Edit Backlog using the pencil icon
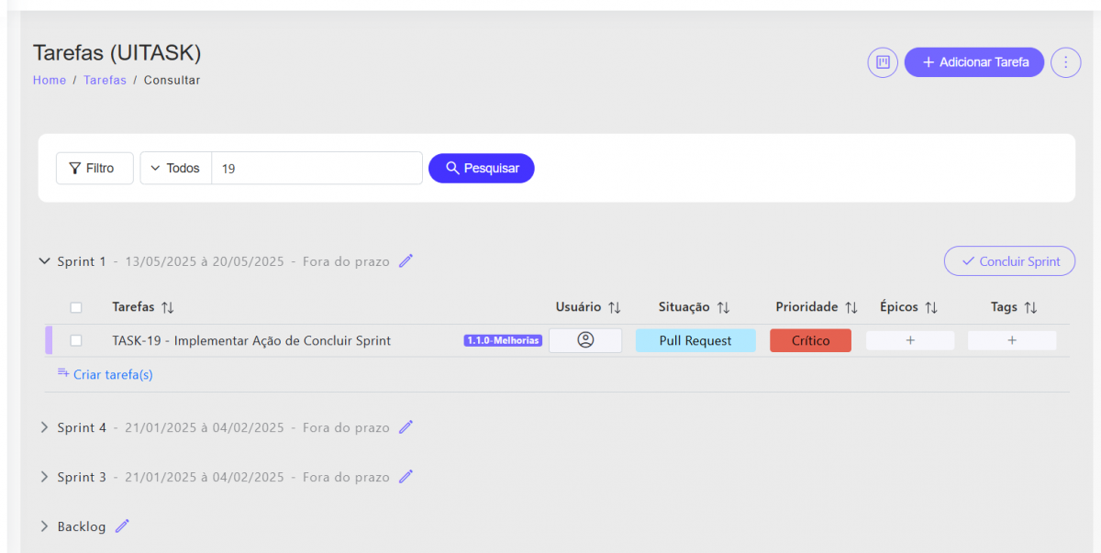This screenshot has height=553, width=1101. point(122,526)
